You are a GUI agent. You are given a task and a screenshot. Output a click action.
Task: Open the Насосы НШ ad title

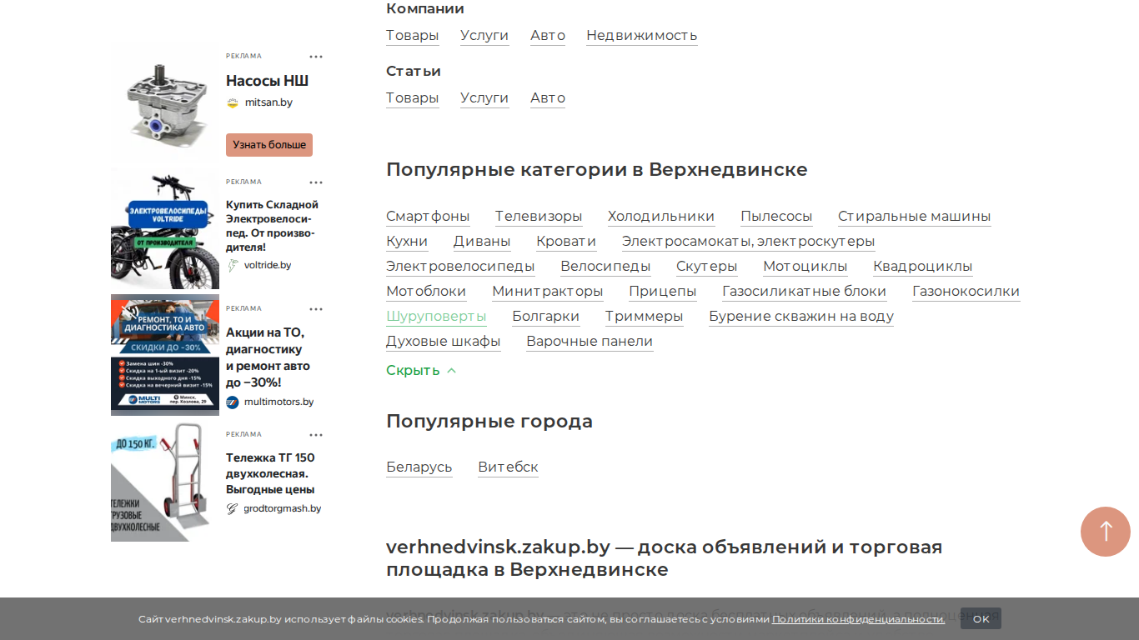268,81
